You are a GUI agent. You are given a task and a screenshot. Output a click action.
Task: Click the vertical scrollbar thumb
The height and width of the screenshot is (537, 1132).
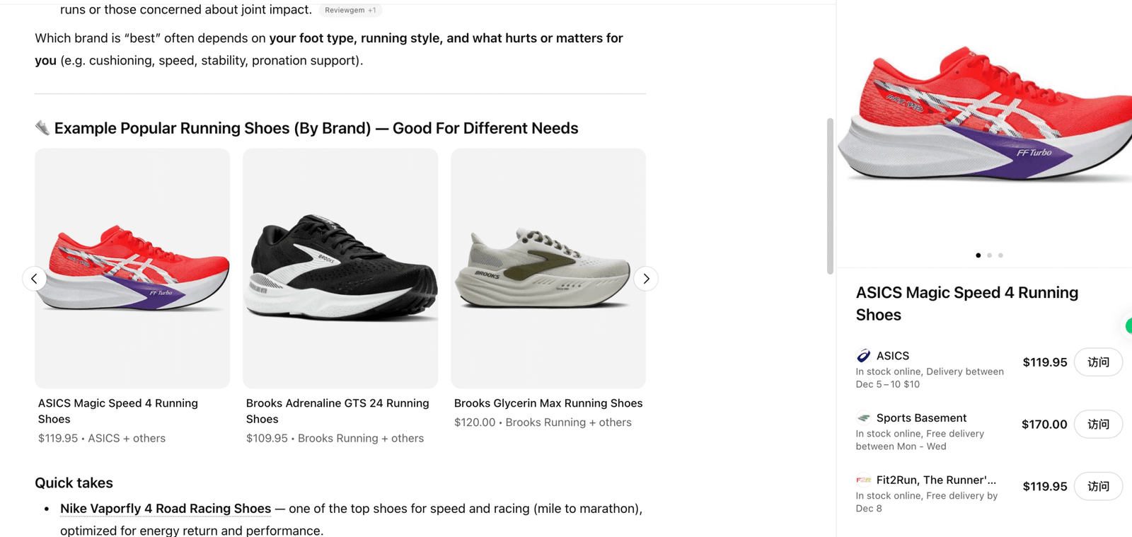point(830,196)
